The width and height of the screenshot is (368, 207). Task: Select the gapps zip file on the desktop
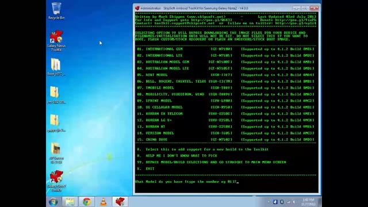56,123
